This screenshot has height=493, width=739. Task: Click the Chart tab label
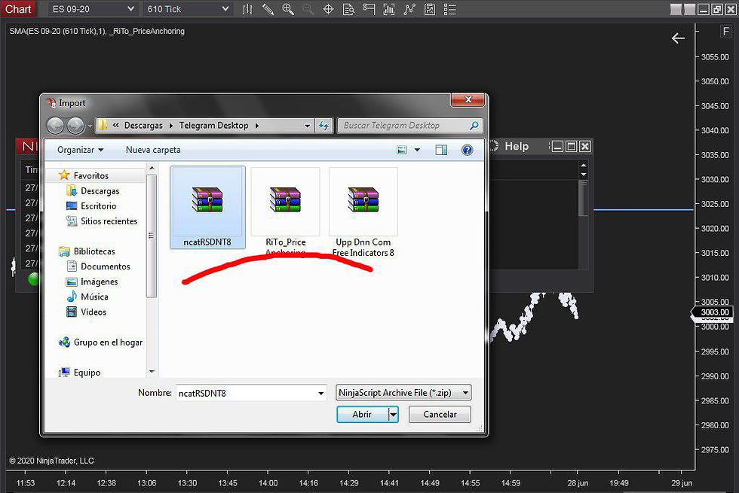pyautogui.click(x=18, y=9)
